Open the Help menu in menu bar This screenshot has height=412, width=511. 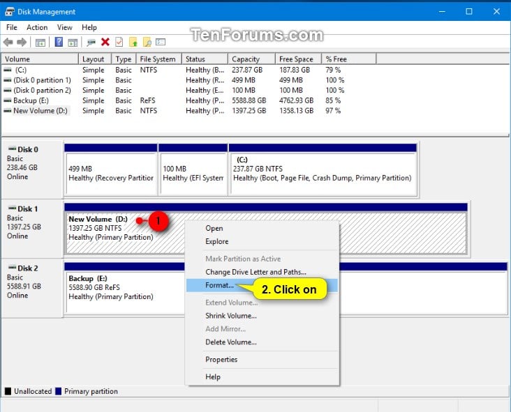[x=89, y=28]
